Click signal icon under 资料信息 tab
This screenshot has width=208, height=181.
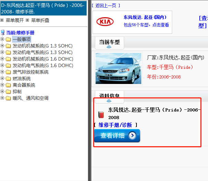coord(109,101)
